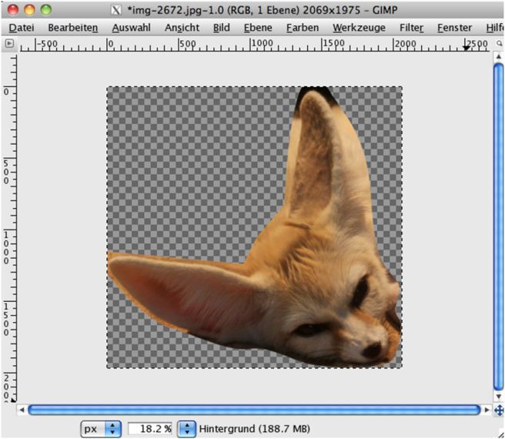Click the navigation preview cross icon
Screen dimensions: 505x439
click(498, 410)
